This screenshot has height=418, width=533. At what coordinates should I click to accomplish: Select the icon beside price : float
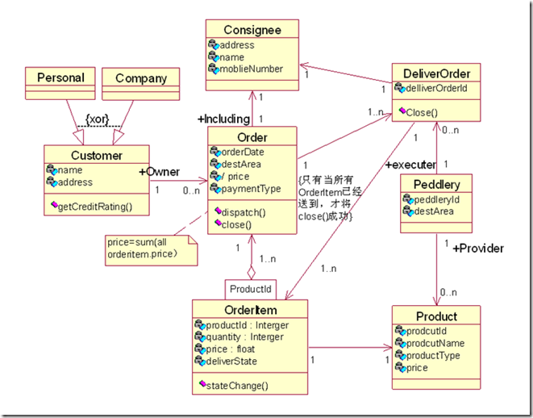coord(200,349)
